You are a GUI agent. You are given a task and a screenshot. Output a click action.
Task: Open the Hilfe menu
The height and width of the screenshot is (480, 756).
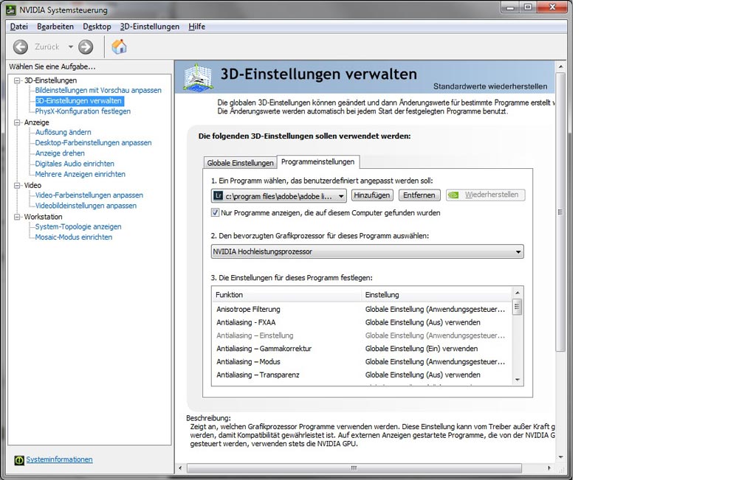196,27
